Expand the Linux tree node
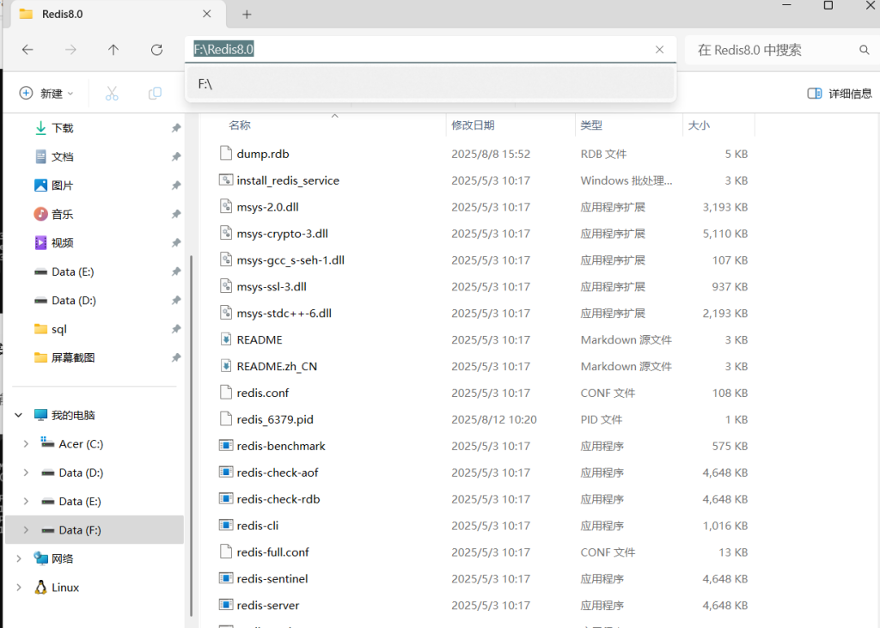Image resolution: width=880 pixels, height=628 pixels. (19, 588)
